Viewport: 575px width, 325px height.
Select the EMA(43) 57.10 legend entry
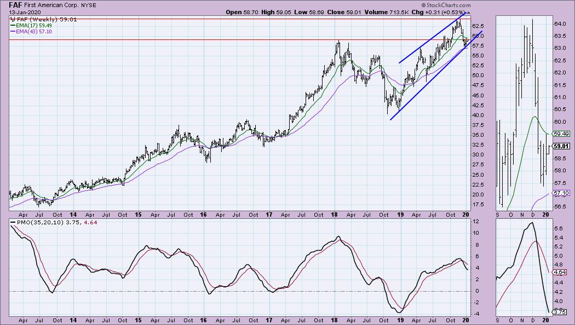33,32
